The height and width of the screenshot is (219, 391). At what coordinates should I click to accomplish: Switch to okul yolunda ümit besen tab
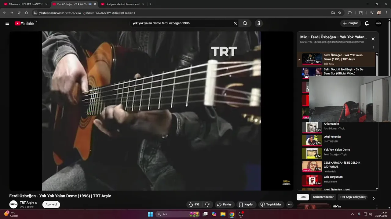click(x=122, y=4)
